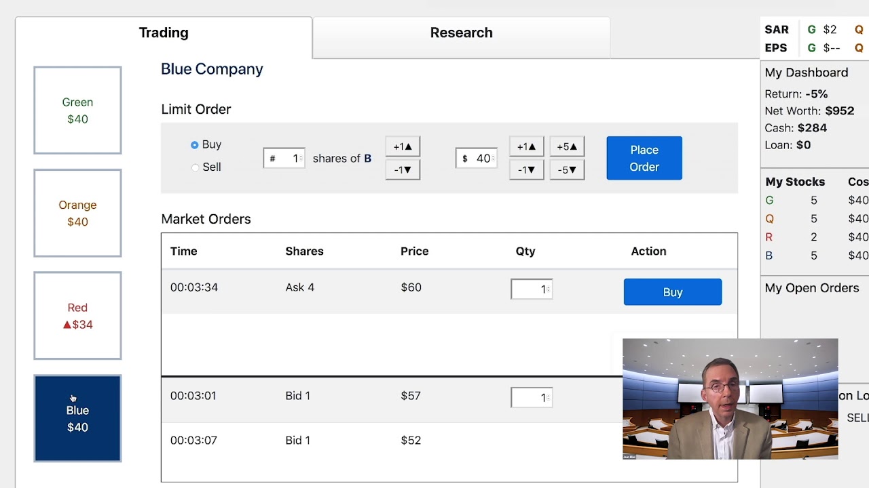
Task: Click the Loan $0 line
Action: click(788, 145)
